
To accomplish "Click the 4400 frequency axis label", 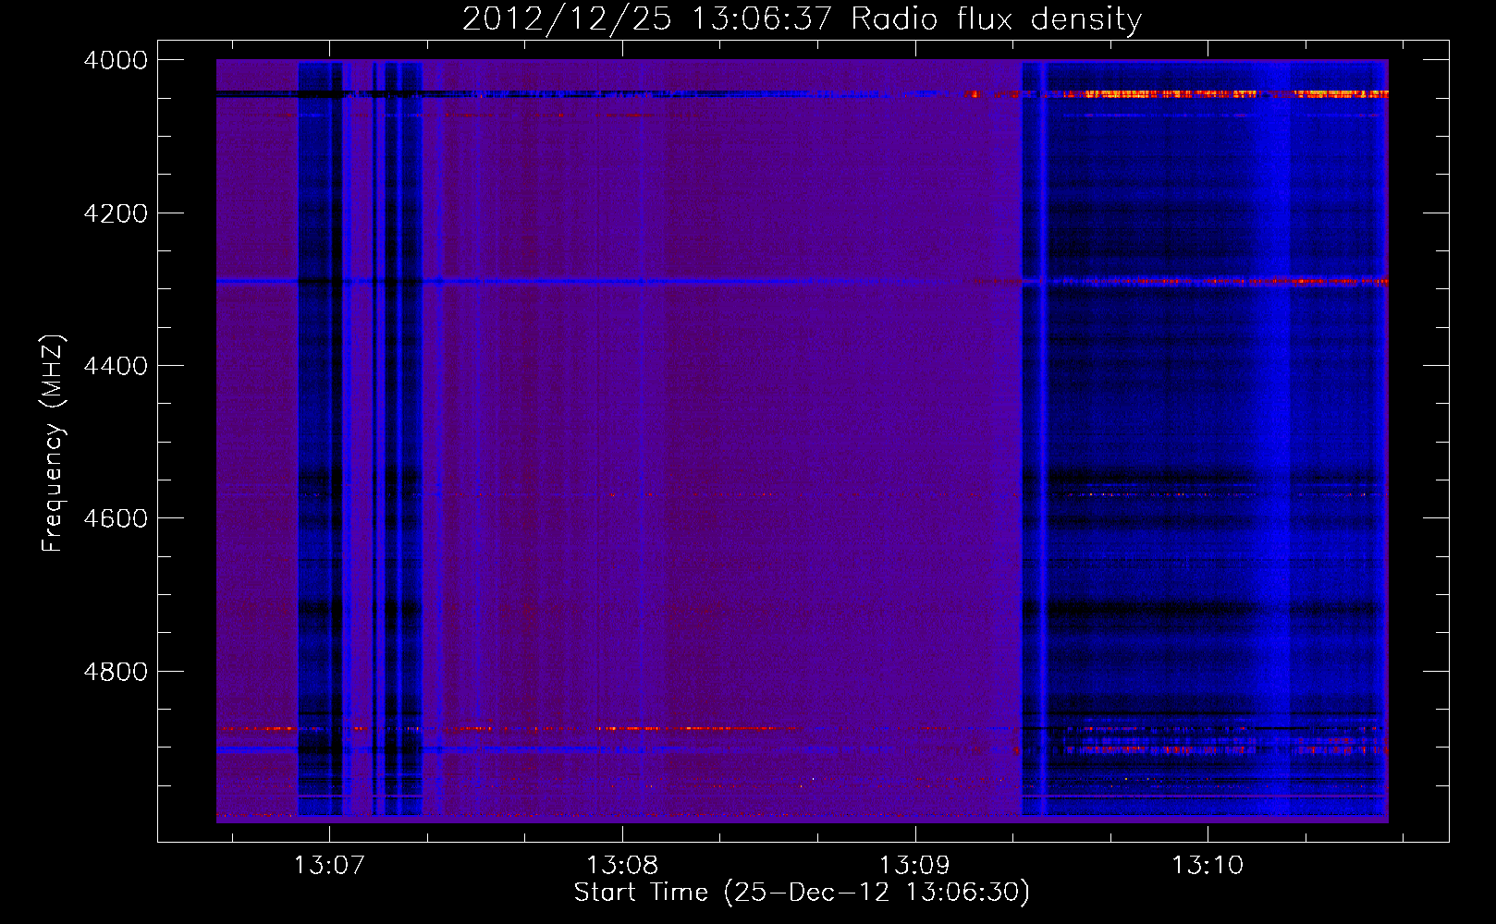I will click(116, 366).
